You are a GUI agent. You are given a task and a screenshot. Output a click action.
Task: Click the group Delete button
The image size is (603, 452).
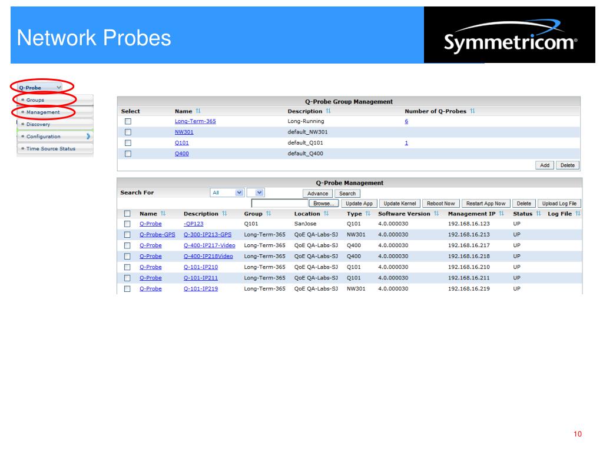click(567, 165)
